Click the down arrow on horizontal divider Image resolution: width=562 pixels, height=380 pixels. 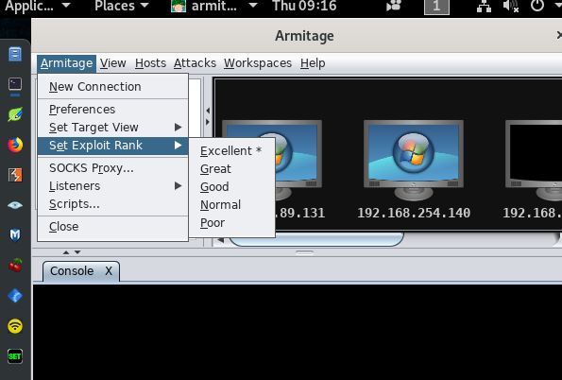click(x=77, y=252)
